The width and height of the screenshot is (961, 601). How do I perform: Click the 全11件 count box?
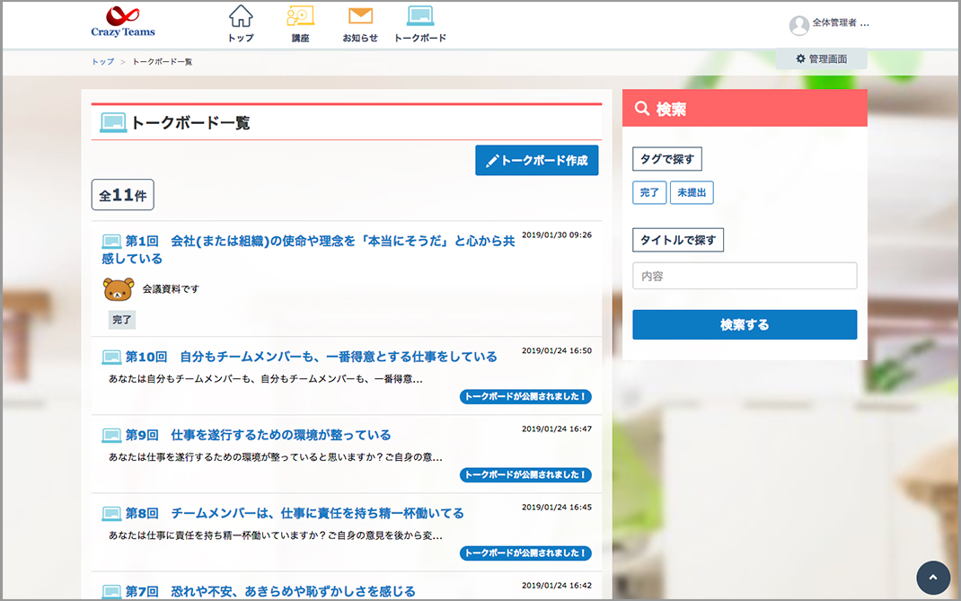tap(122, 195)
